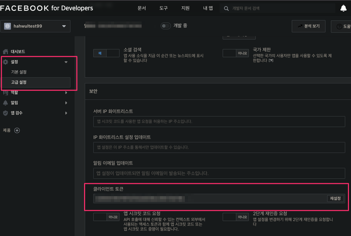
Task: Open the 내 앱 menu in header
Action: (x=208, y=8)
